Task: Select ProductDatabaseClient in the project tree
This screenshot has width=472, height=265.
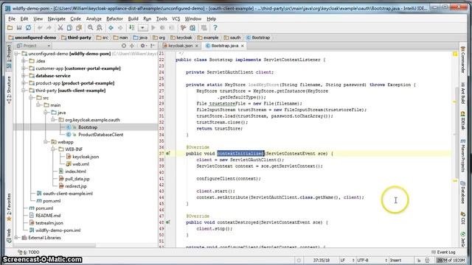Action: (100, 135)
